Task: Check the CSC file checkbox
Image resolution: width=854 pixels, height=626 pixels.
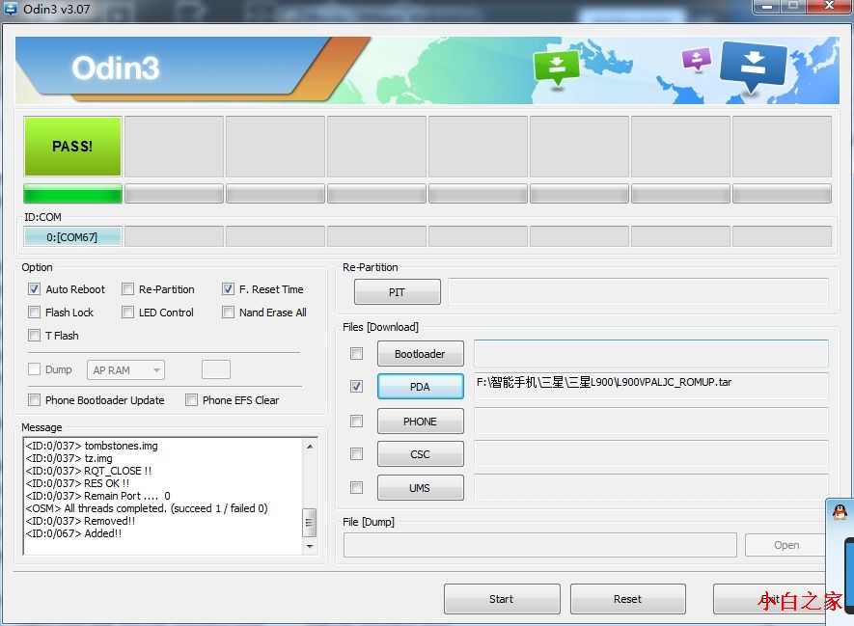Action: click(357, 453)
